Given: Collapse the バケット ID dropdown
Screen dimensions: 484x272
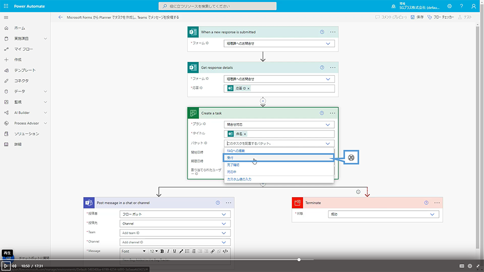Looking at the screenshot, I should coord(328,143).
